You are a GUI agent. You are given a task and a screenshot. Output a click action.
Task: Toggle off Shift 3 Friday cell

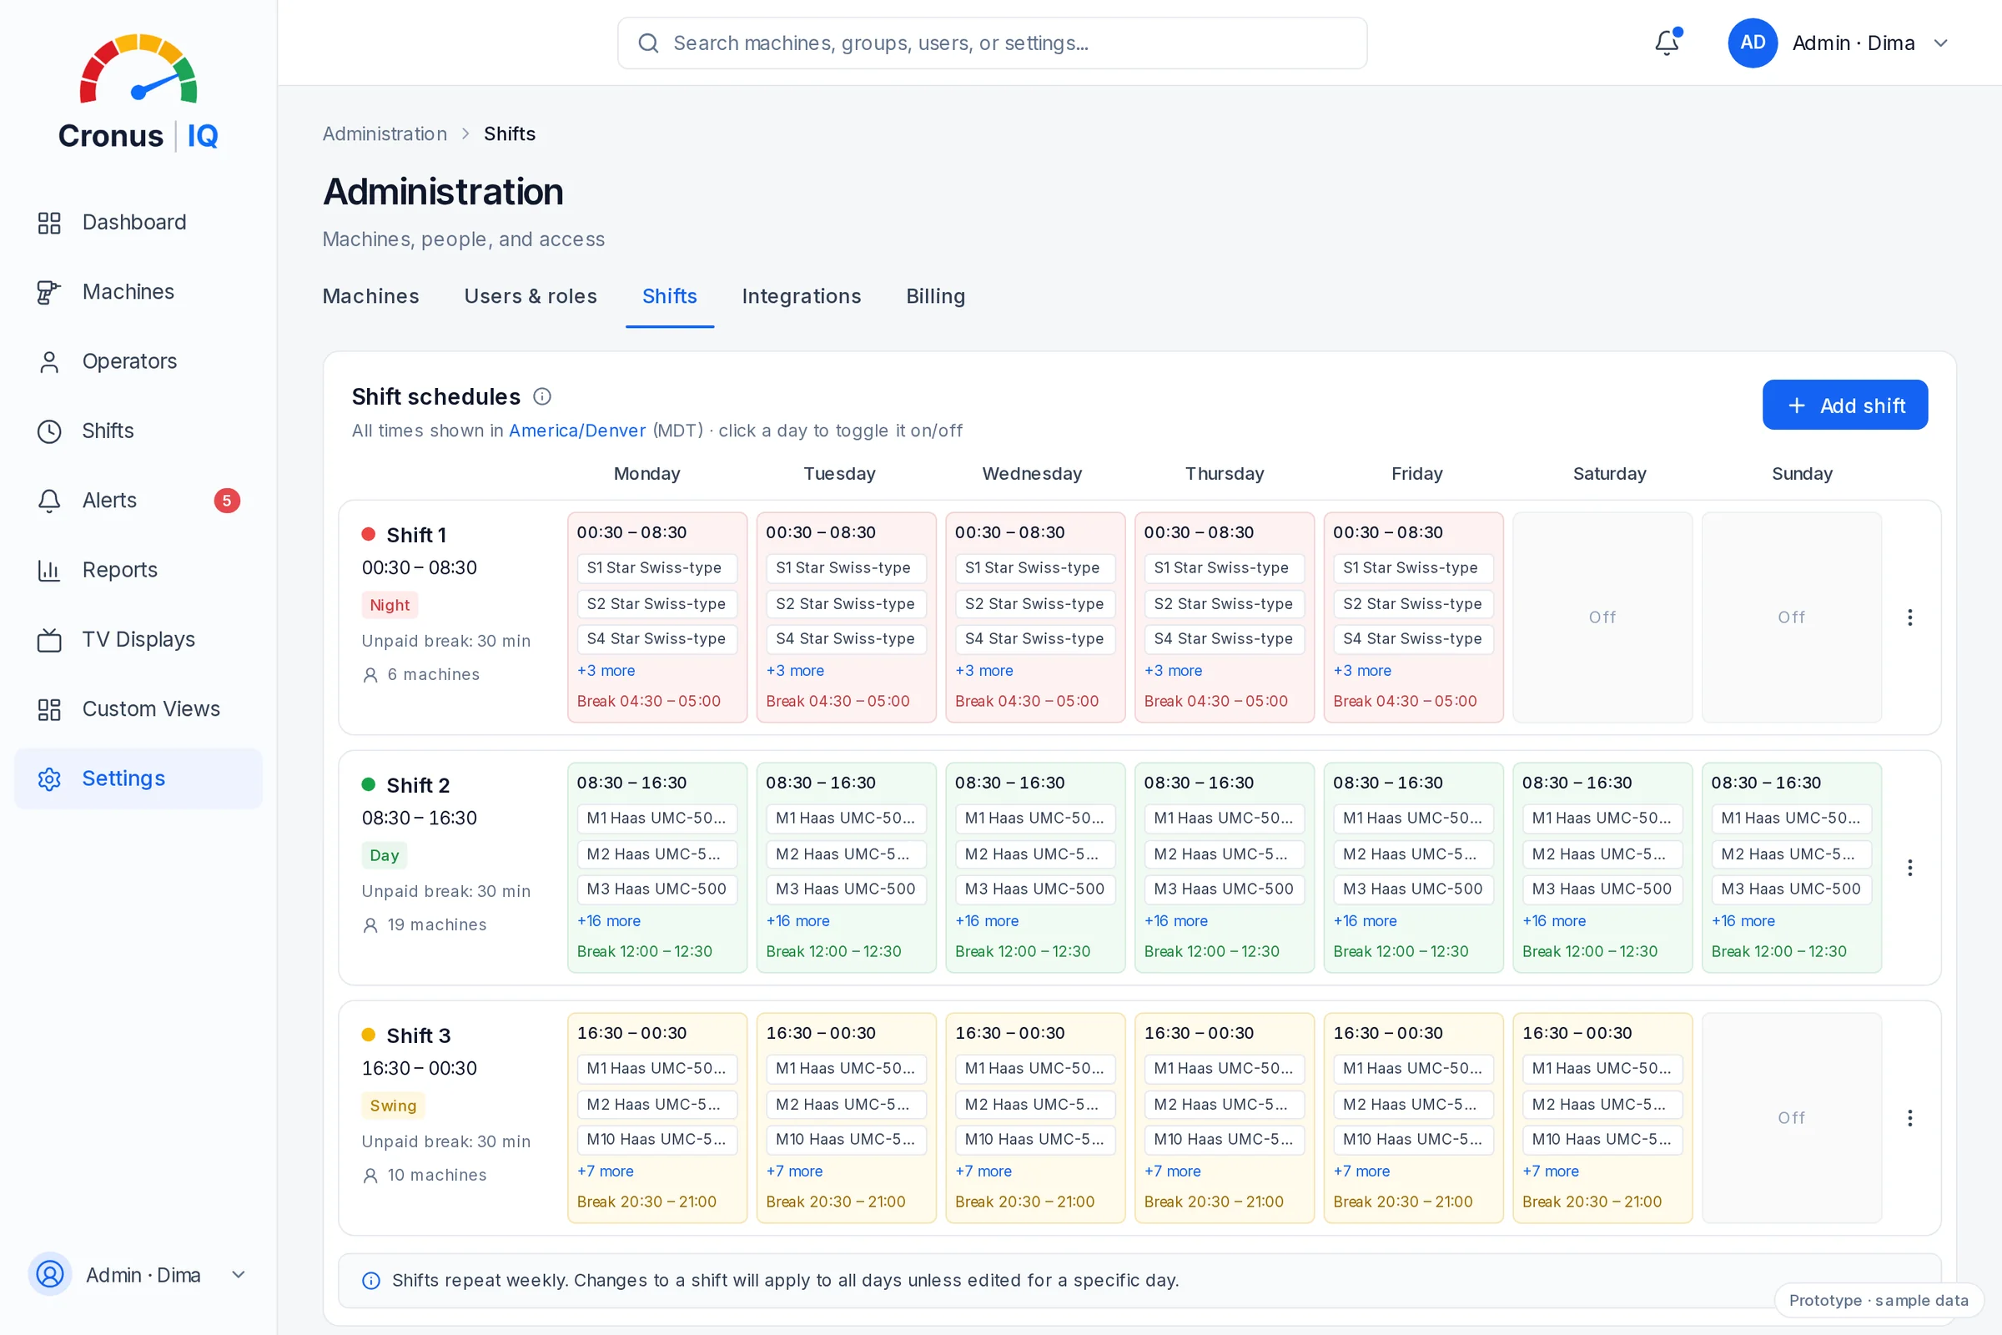click(1413, 1118)
